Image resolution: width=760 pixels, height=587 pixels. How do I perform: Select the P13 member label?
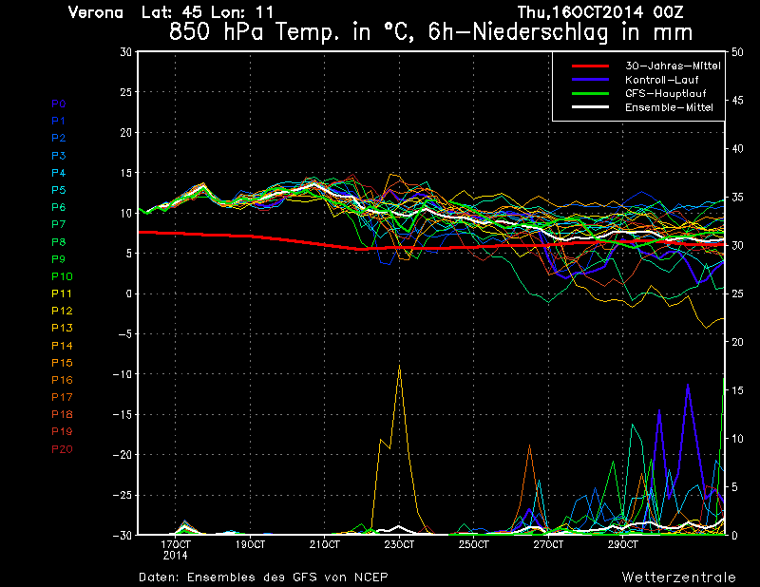(61, 328)
